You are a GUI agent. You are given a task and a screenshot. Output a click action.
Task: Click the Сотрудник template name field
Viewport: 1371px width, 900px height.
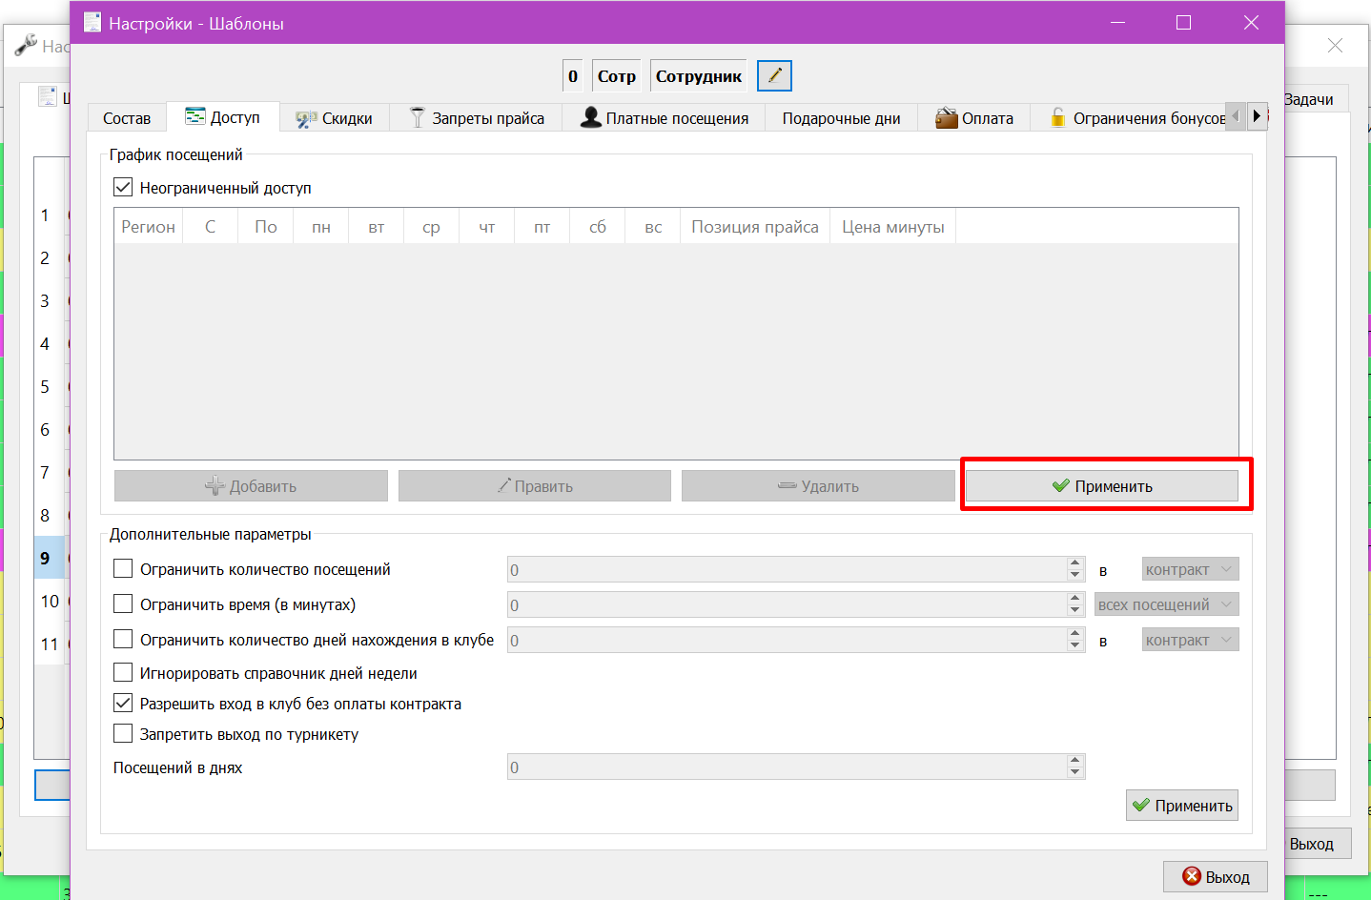(699, 76)
